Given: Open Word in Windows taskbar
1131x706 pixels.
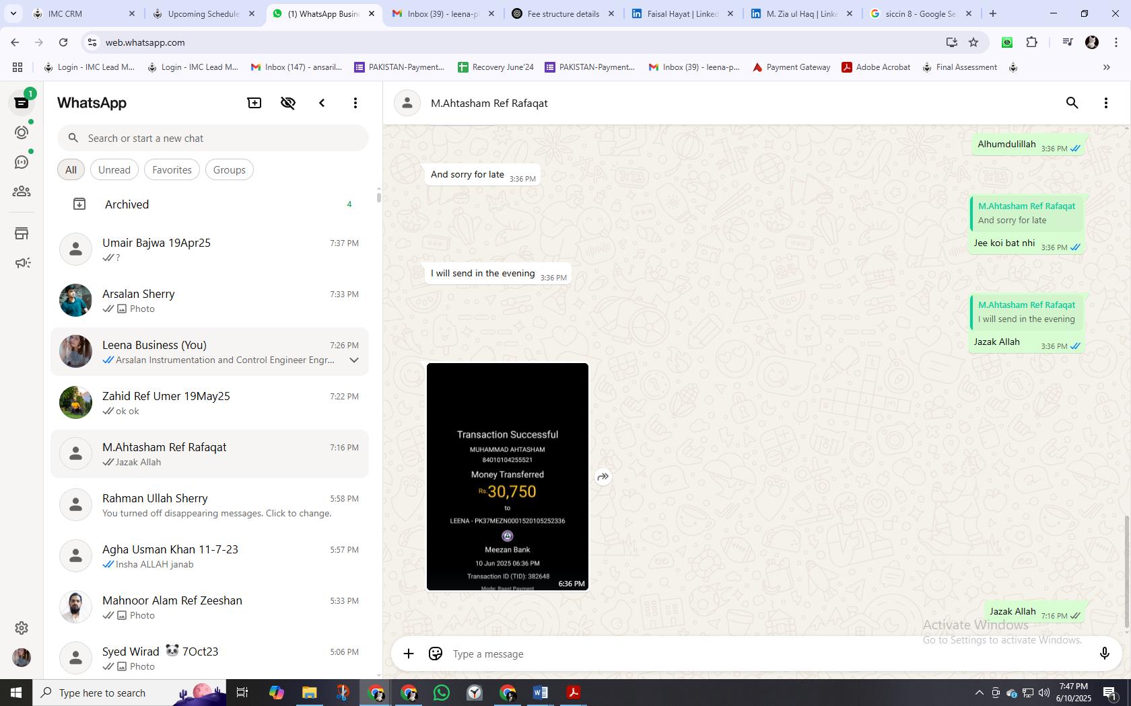Looking at the screenshot, I should coord(541,693).
